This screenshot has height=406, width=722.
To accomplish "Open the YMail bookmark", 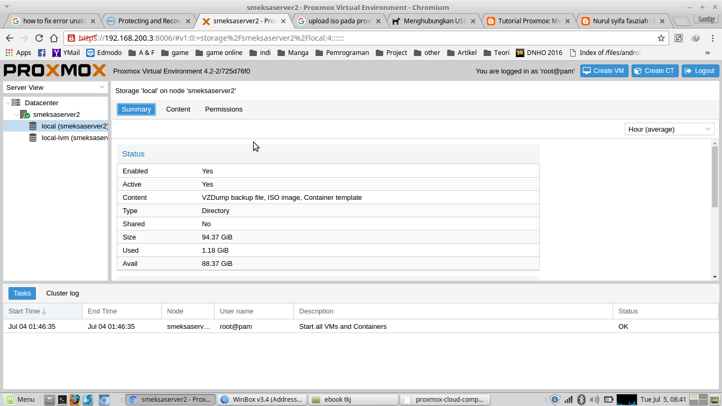I will click(66, 52).
